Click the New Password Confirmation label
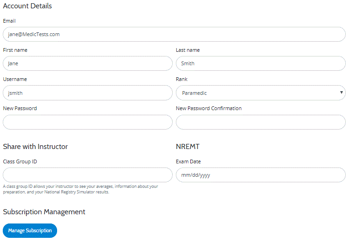The width and height of the screenshot is (349, 242). 208,108
